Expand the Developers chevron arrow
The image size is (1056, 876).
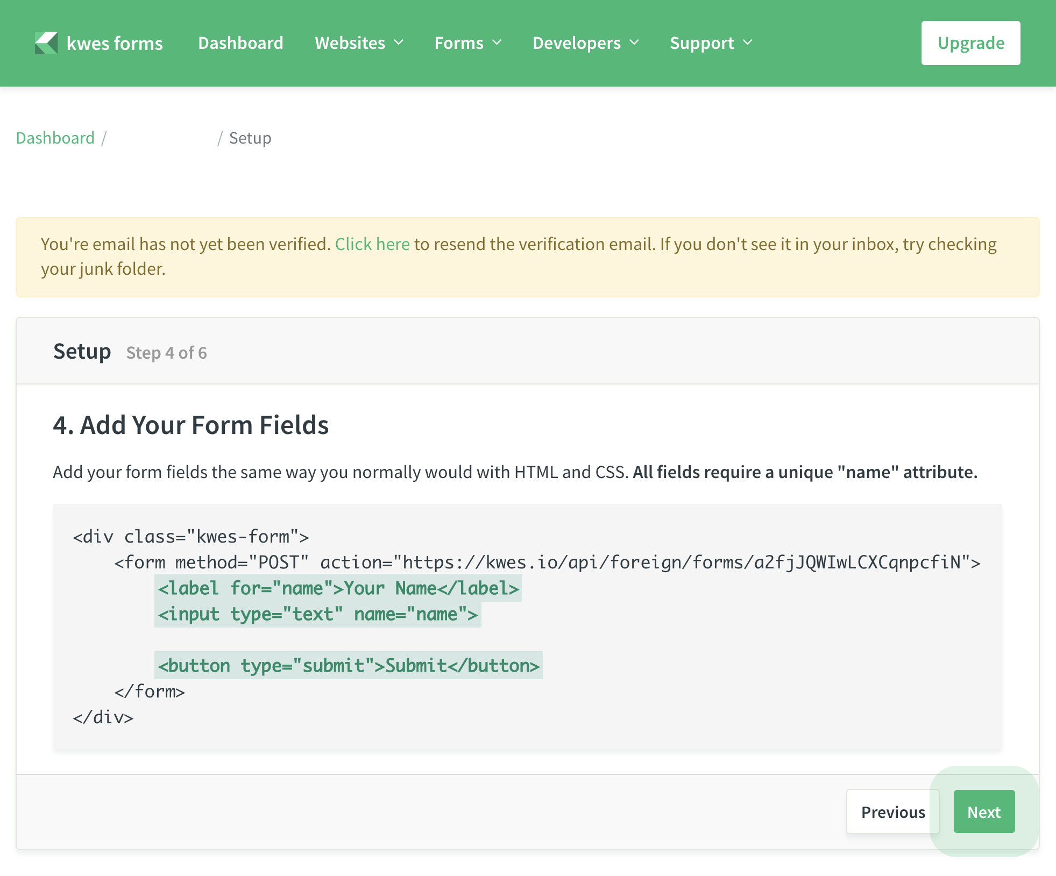tap(634, 42)
